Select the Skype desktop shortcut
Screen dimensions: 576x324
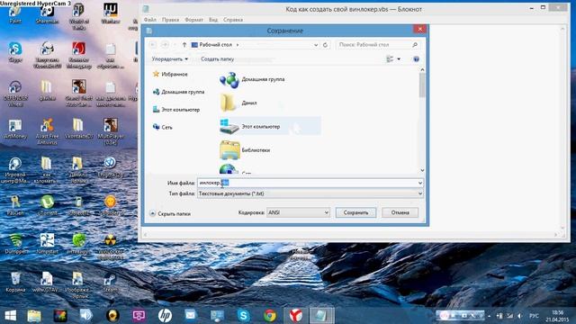(x=15, y=52)
